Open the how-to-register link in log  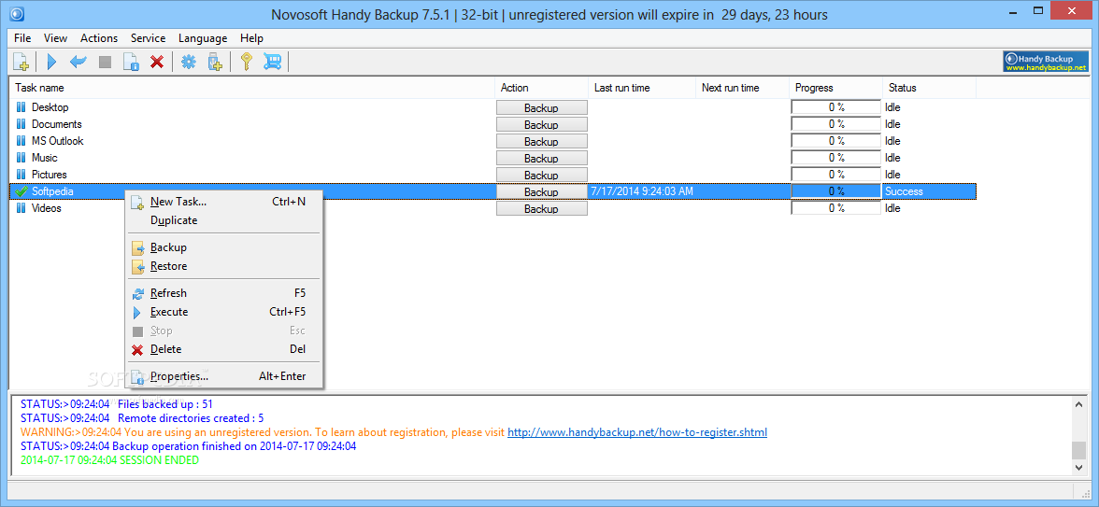click(x=637, y=433)
